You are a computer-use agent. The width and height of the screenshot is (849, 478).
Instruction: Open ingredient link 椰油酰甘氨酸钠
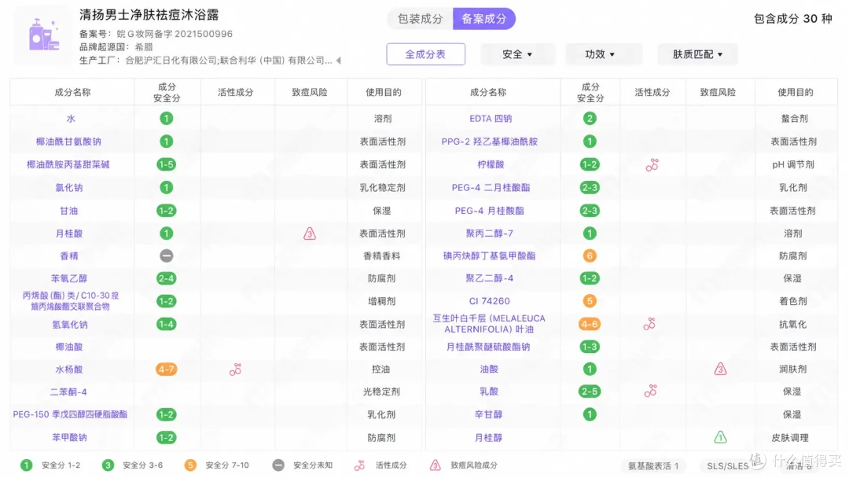68,142
